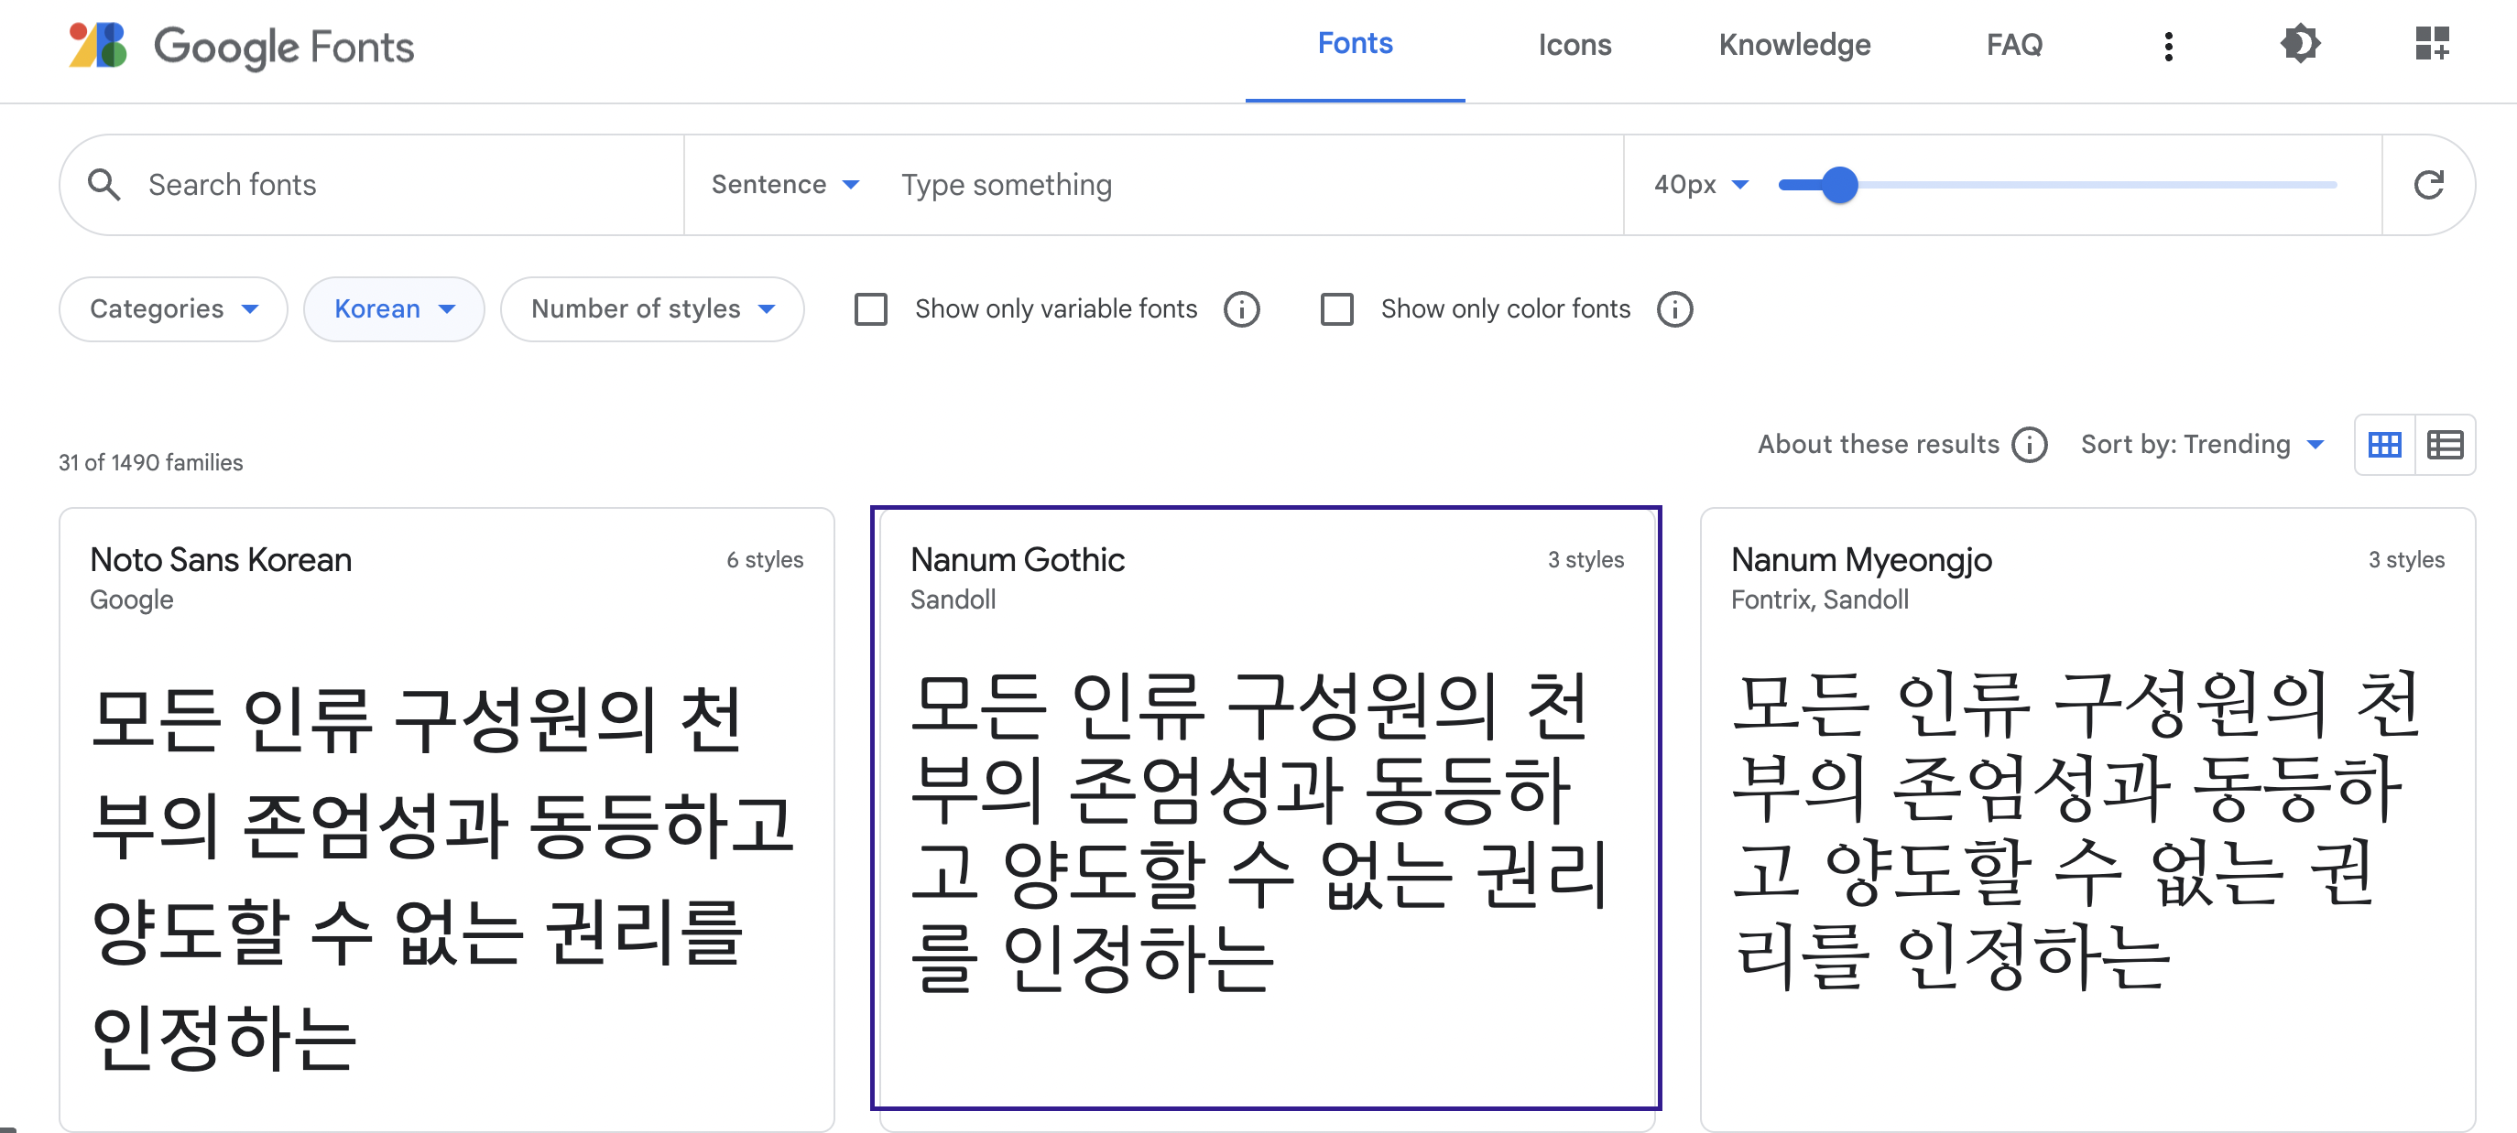This screenshot has width=2517, height=1133.
Task: Open the Noto Sans Korean font card
Action: 447,820
